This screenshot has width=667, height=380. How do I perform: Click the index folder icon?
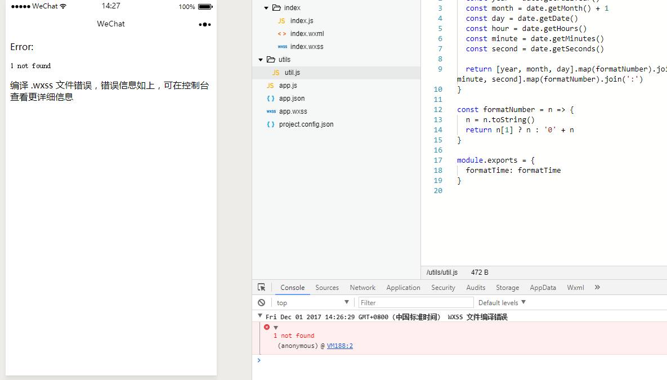pyautogui.click(x=276, y=8)
